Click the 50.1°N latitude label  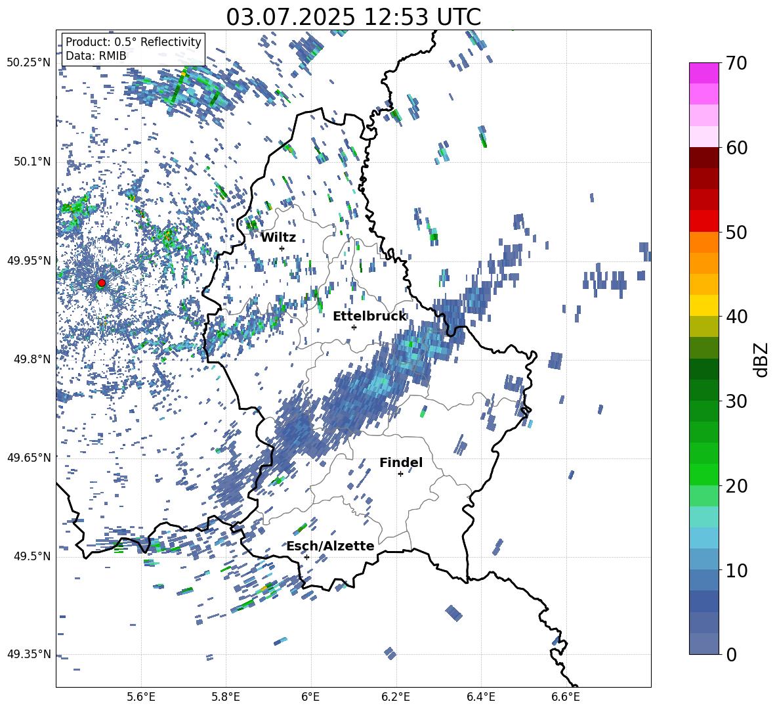(32, 162)
